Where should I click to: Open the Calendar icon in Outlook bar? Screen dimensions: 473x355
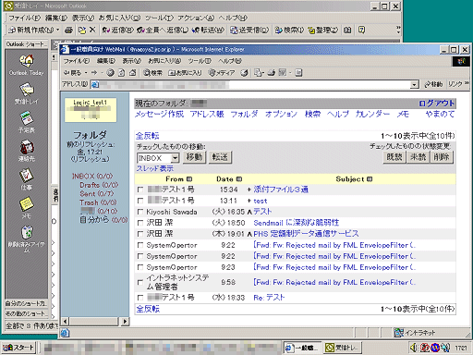(x=27, y=118)
